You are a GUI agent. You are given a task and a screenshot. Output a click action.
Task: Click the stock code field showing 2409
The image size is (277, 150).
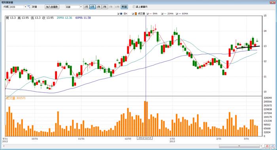coord(16,7)
